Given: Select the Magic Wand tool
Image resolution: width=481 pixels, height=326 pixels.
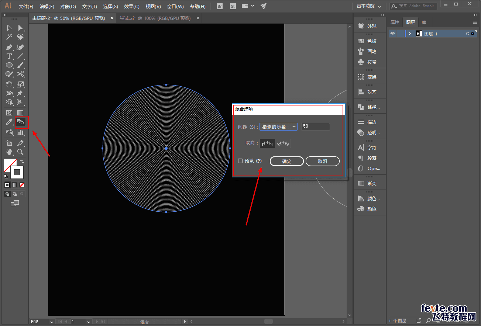Looking at the screenshot, I should [9, 37].
